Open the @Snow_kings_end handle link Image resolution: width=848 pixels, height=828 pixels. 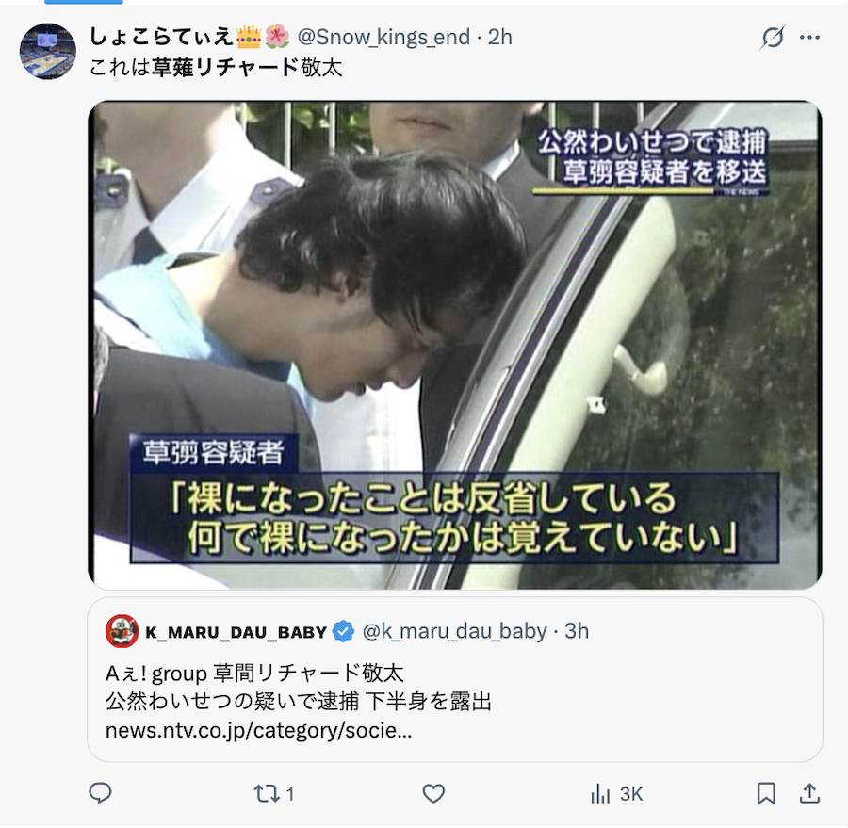(x=383, y=38)
